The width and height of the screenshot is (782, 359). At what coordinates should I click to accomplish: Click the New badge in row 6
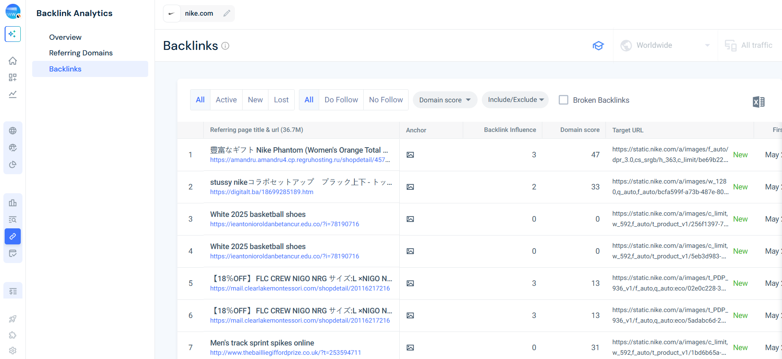tap(740, 315)
